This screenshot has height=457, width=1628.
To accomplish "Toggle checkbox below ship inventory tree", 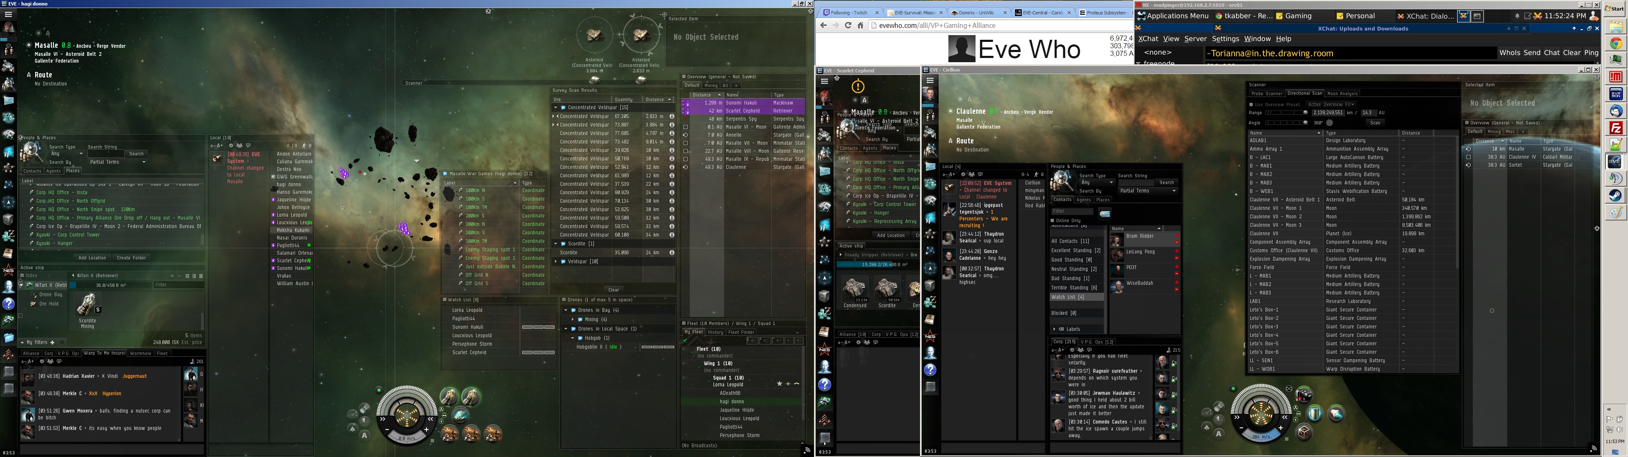I will point(21,316).
